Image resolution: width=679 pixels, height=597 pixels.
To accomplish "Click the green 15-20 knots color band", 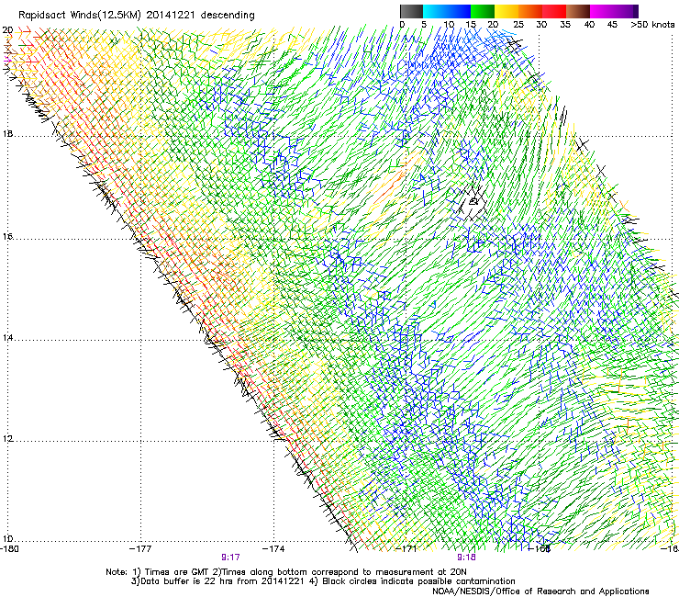I will pos(483,11).
